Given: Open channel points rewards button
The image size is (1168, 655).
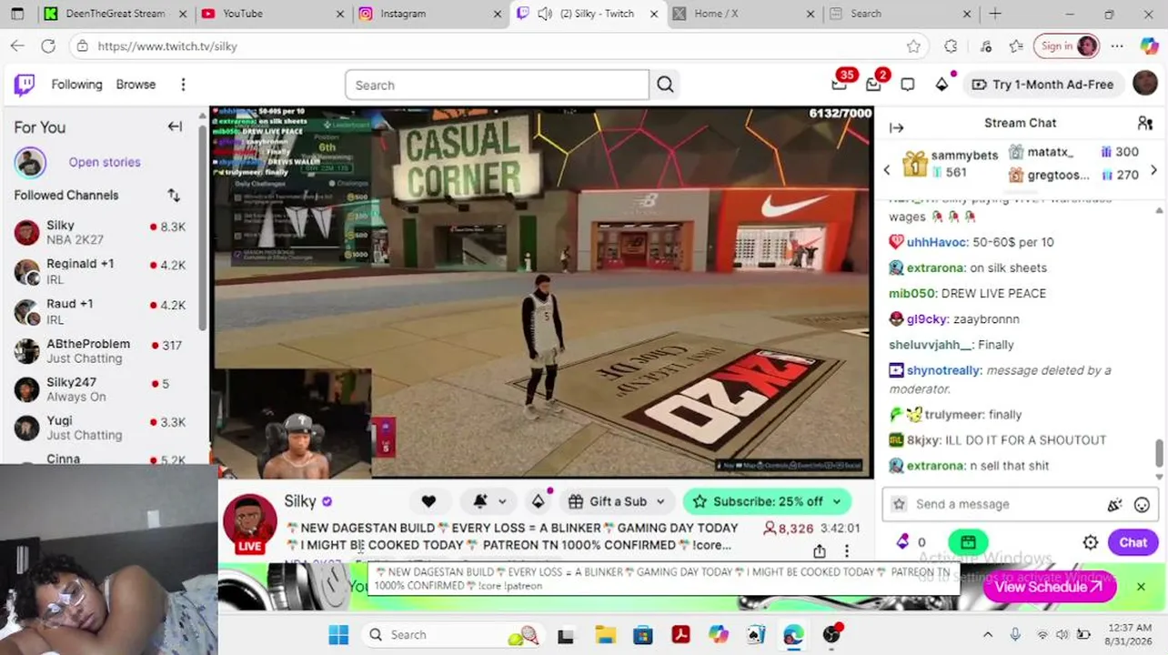Looking at the screenshot, I should tap(968, 543).
